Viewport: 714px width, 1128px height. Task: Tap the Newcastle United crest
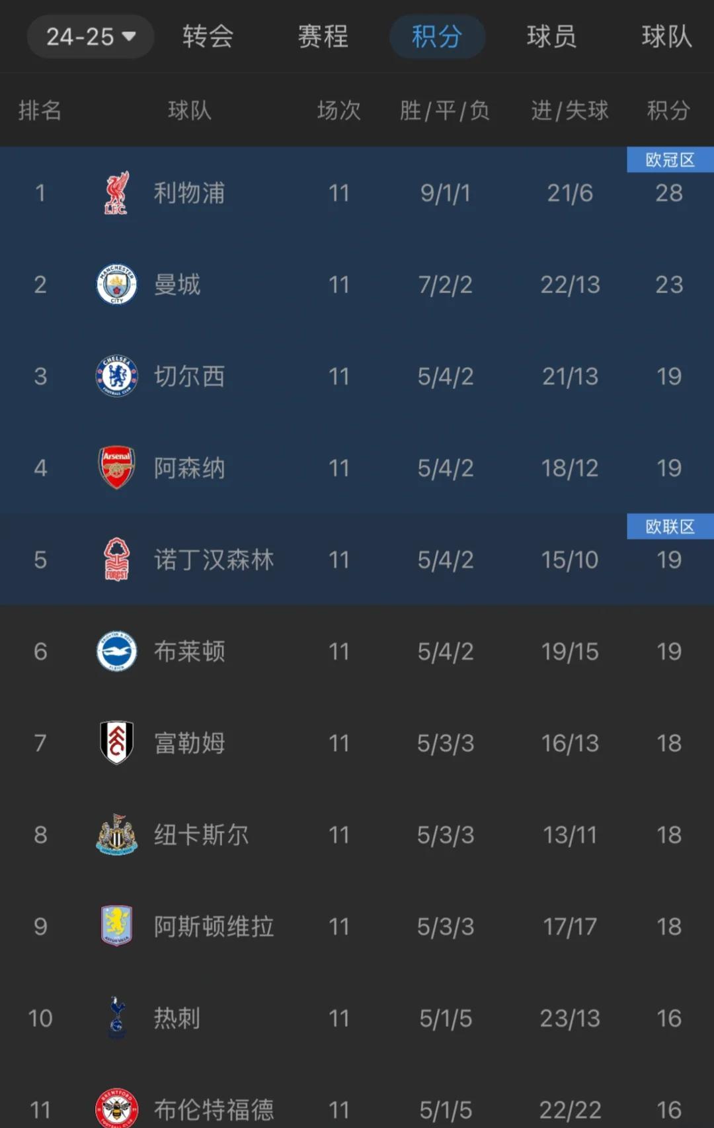click(117, 835)
